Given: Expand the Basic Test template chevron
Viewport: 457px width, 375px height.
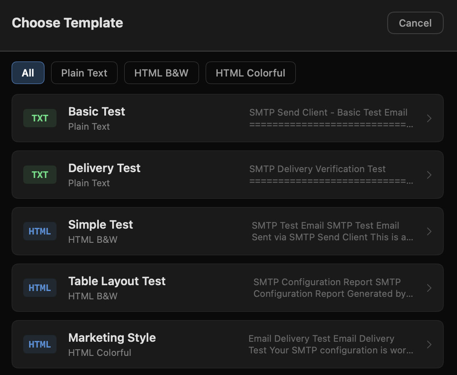Looking at the screenshot, I should [429, 118].
